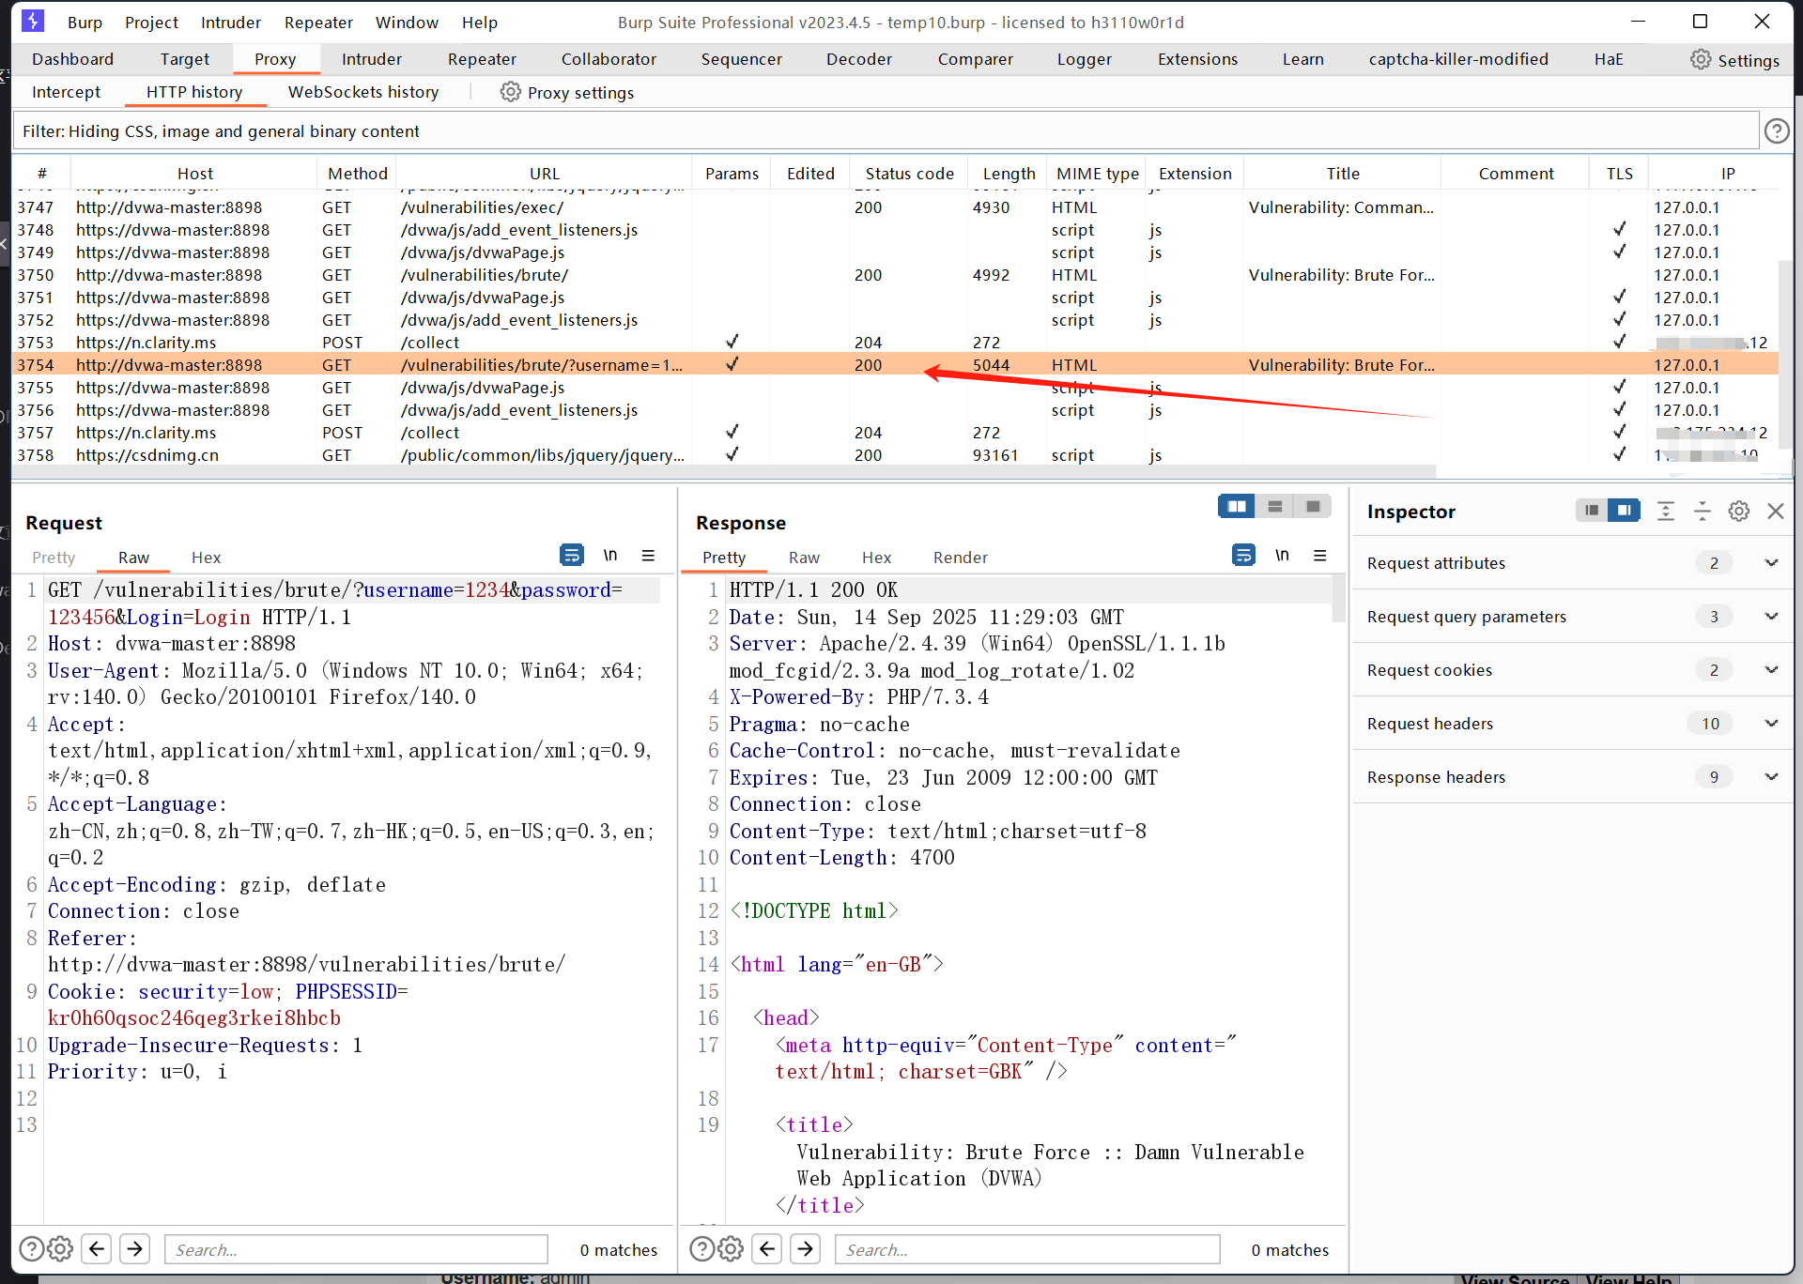1803x1284 pixels.
Task: Click the response Search input field
Action: tap(1027, 1249)
